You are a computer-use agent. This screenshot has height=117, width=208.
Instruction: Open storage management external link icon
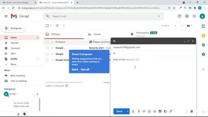(67, 86)
